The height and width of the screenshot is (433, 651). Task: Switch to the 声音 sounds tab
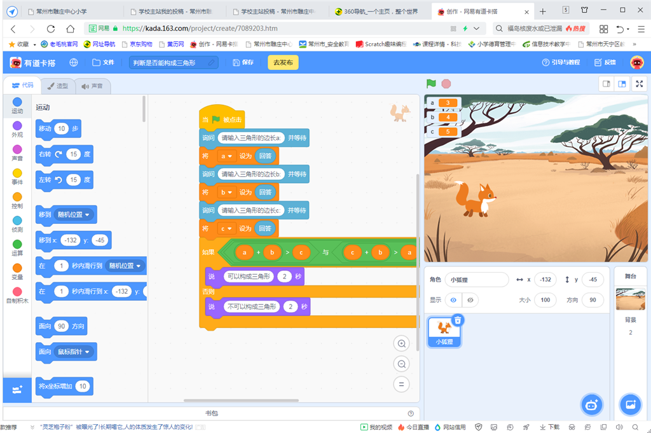click(x=92, y=86)
